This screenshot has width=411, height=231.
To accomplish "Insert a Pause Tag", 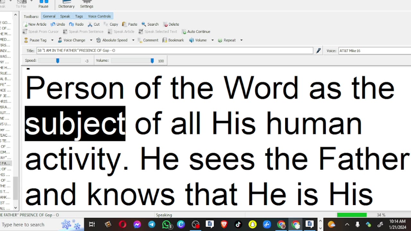I will [x=35, y=40].
